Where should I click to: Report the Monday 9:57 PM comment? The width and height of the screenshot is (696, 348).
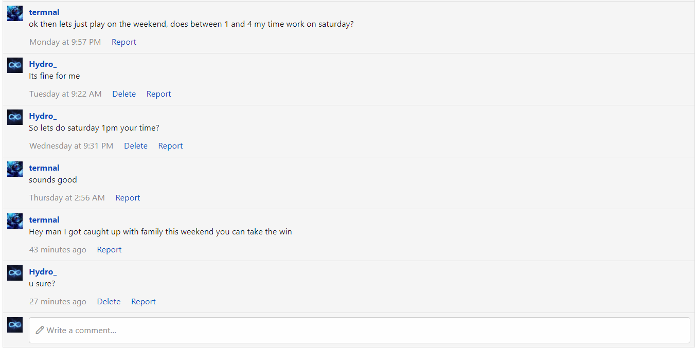click(x=124, y=42)
